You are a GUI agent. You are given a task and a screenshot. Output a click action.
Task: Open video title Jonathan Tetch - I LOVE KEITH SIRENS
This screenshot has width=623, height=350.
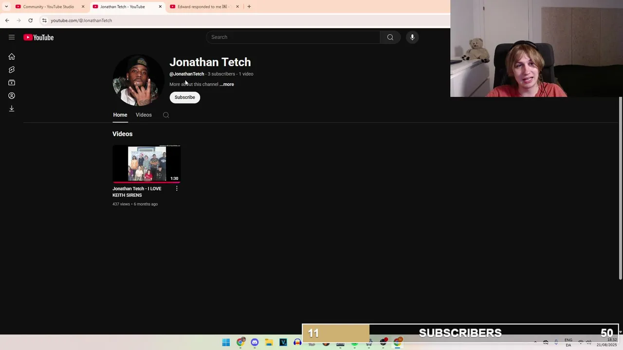coord(137,192)
